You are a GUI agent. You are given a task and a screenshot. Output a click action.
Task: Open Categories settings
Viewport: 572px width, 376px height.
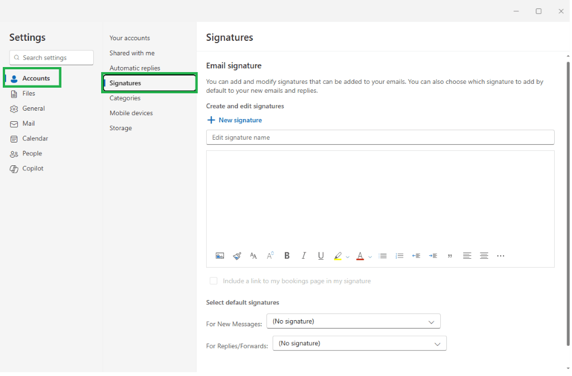pos(125,98)
